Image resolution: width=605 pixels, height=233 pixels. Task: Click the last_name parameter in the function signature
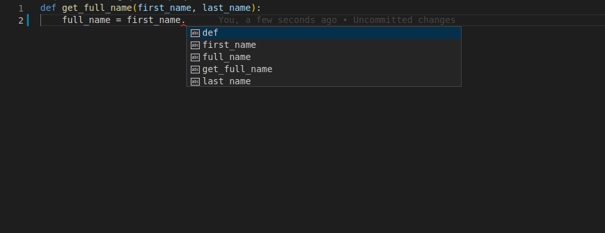coord(227,8)
